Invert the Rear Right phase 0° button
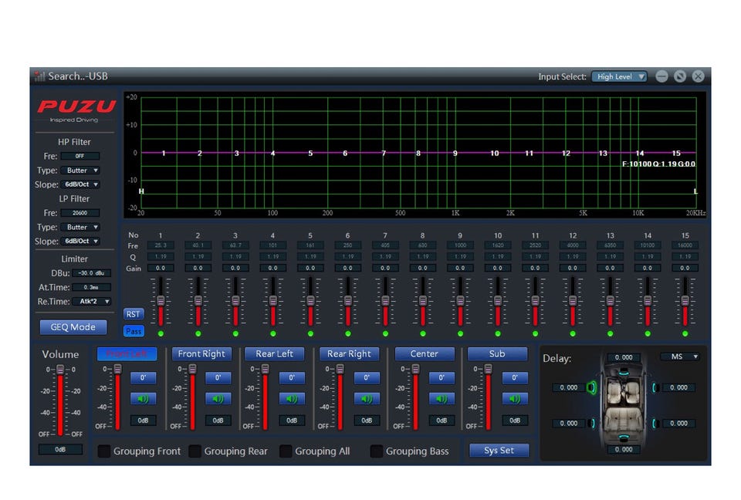 coord(367,378)
